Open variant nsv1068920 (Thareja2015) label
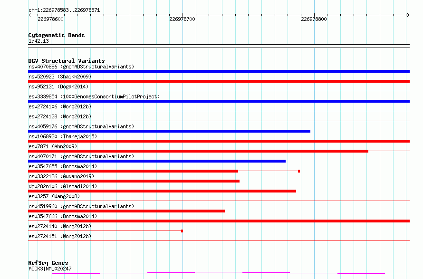 (63, 136)
